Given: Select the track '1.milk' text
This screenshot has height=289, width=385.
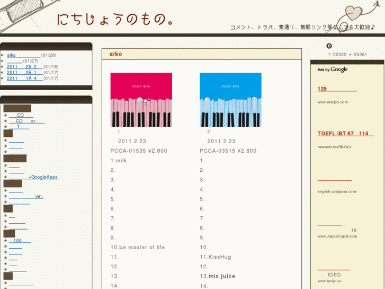Looking at the screenshot, I should coord(119,161).
